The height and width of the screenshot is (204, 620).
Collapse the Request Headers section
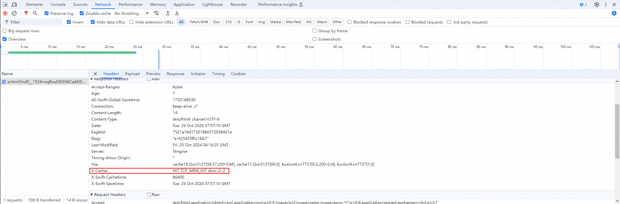[92, 195]
